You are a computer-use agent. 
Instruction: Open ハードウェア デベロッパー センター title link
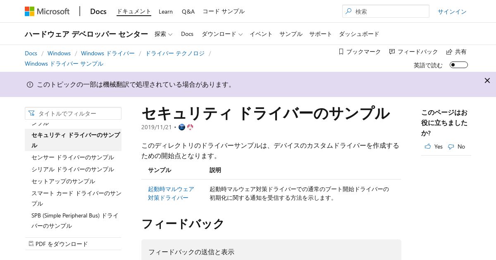click(x=86, y=34)
